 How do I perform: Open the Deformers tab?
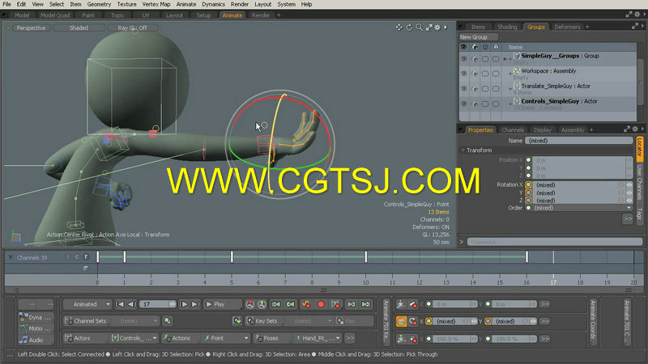(x=567, y=27)
